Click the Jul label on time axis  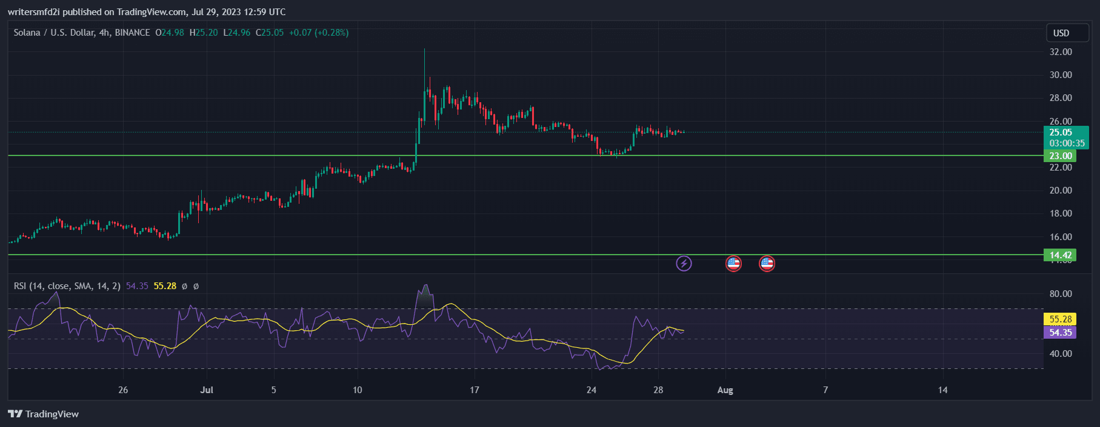(x=207, y=390)
